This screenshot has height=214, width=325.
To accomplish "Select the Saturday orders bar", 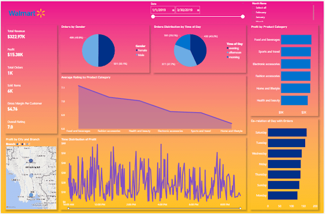I will [287, 133].
